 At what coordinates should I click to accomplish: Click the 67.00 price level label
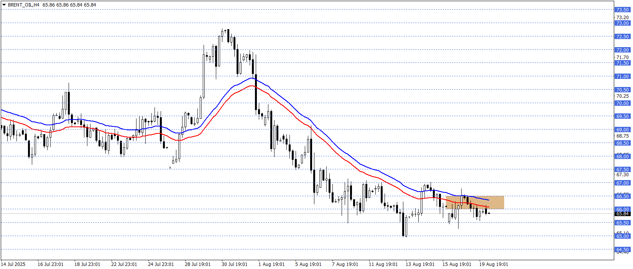pos(623,183)
